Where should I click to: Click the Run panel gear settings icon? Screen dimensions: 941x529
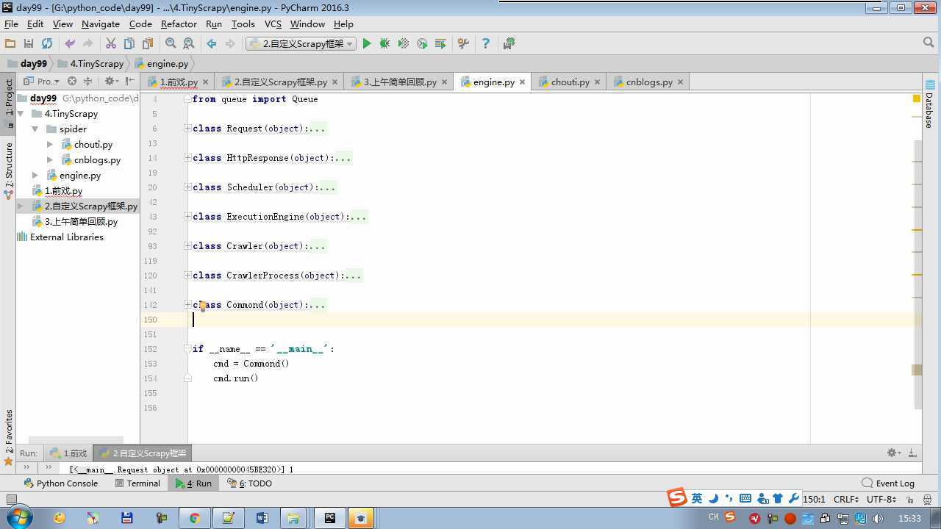pos(892,453)
